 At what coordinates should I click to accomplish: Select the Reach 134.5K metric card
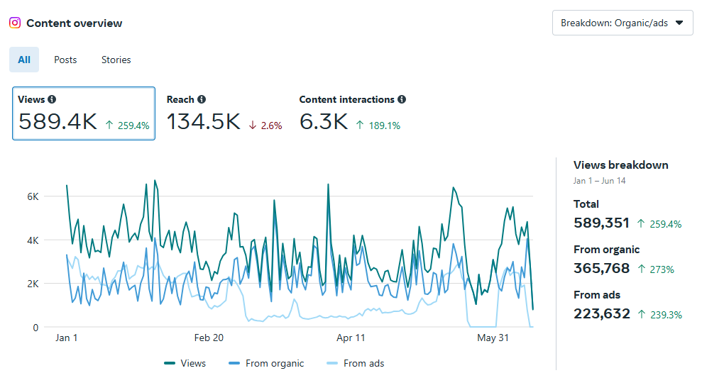(x=224, y=113)
